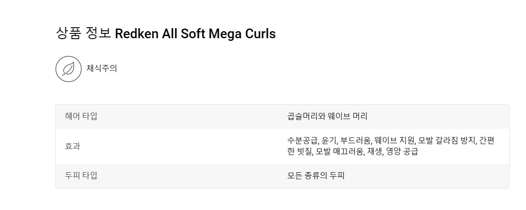The image size is (526, 210).
Task: Click the 수분공급 effect text
Action: (x=302, y=140)
